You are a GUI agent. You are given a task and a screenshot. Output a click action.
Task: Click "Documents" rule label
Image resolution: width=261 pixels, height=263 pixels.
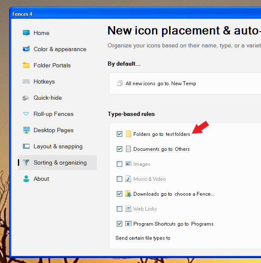click(x=146, y=149)
